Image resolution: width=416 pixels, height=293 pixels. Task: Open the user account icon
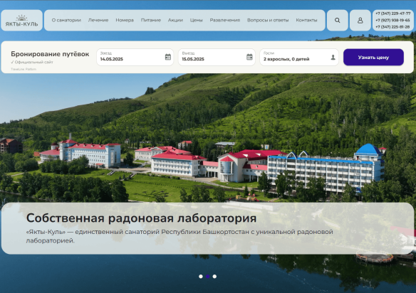pyautogui.click(x=360, y=21)
